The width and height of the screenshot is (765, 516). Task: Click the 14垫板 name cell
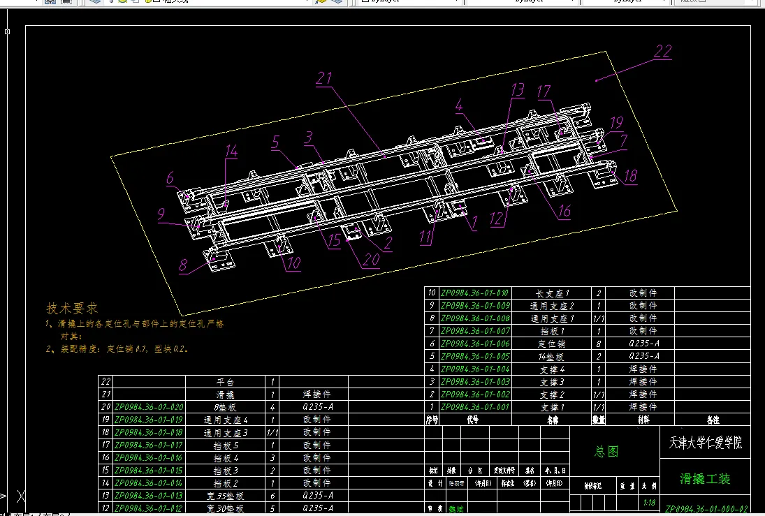coord(552,357)
